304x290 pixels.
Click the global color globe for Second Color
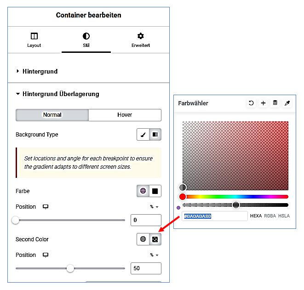(143, 239)
